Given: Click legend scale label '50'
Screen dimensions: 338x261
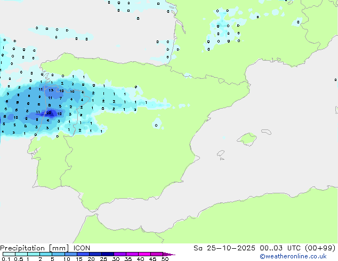Looking at the screenshot, I should point(165,259).
